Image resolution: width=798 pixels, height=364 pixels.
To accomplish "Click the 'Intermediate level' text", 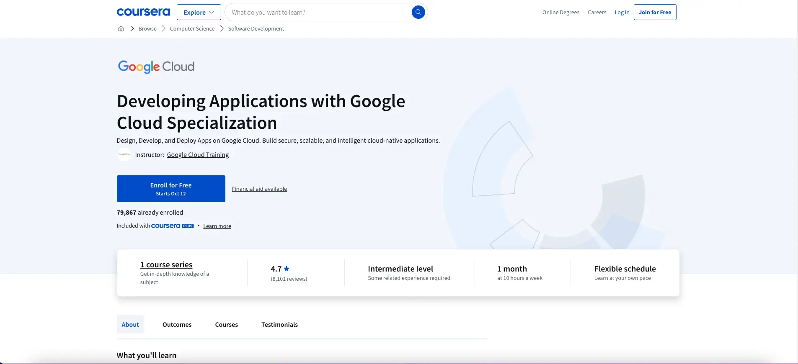I will 400,269.
